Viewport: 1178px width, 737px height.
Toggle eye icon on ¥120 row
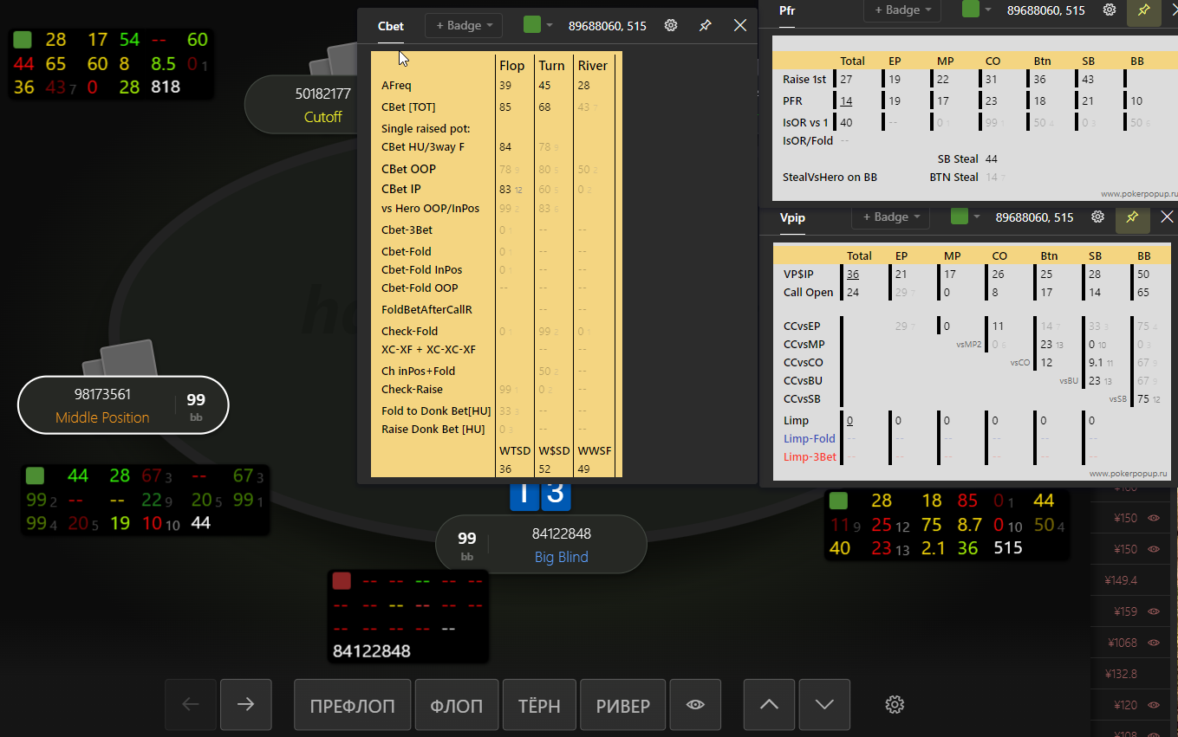pyautogui.click(x=1153, y=705)
